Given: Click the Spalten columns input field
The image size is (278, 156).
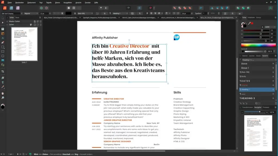Looking at the screenshot, I should pyautogui.click(x=205, y=14).
